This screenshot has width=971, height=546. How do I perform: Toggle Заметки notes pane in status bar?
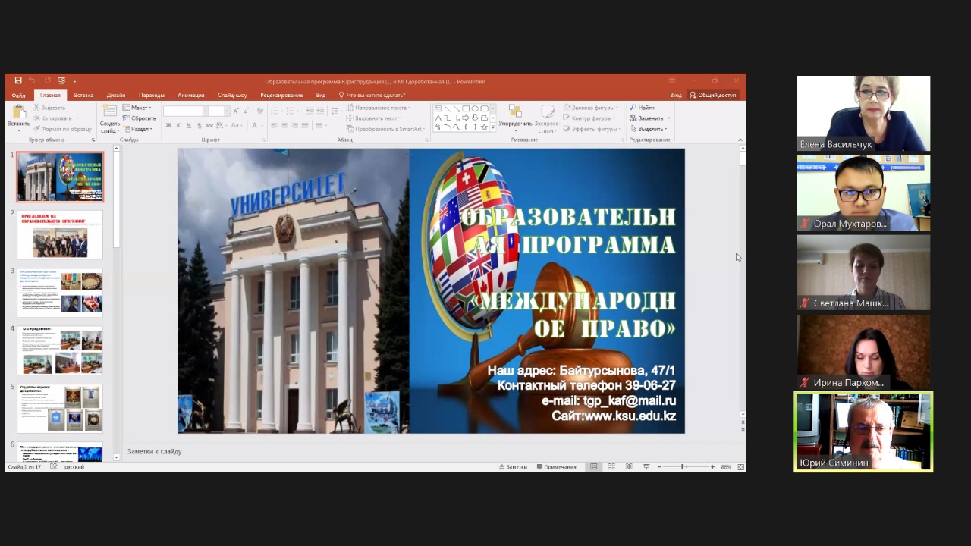coord(513,467)
